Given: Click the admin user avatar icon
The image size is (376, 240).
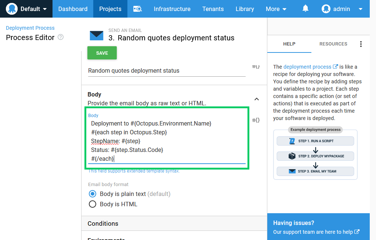Looking at the screenshot, I should [326, 9].
